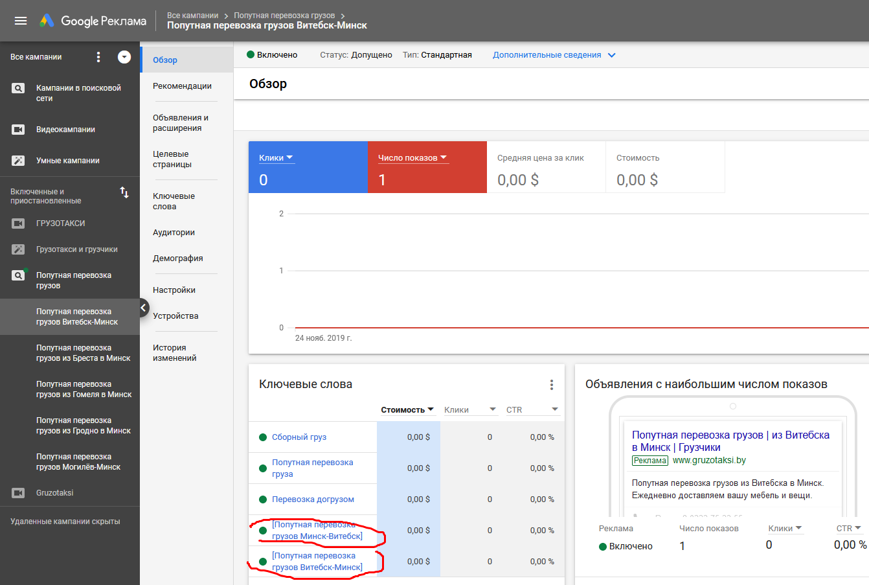Click the Попутная перевозка грузов search icon
This screenshot has height=585, width=869.
(x=19, y=275)
